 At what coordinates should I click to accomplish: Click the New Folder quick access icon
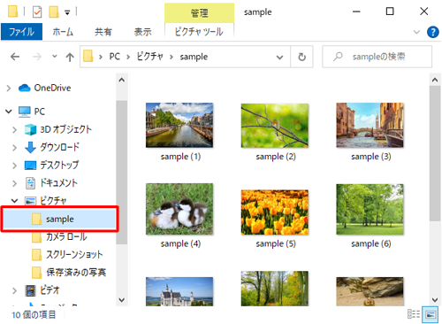[54, 12]
